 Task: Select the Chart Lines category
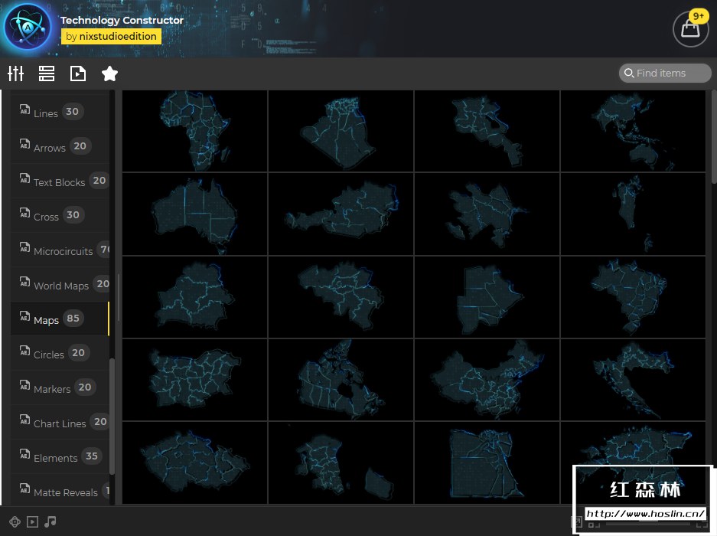point(60,422)
